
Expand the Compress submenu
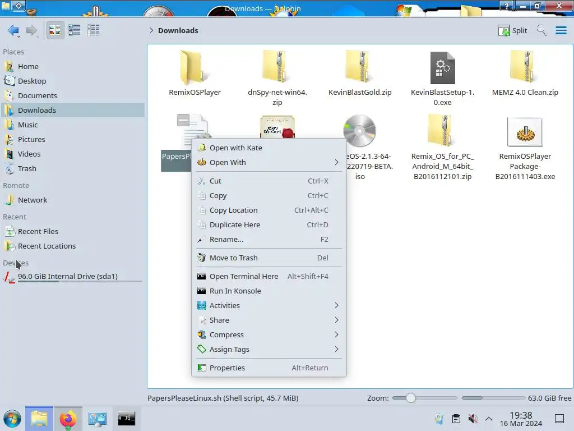tap(269, 335)
